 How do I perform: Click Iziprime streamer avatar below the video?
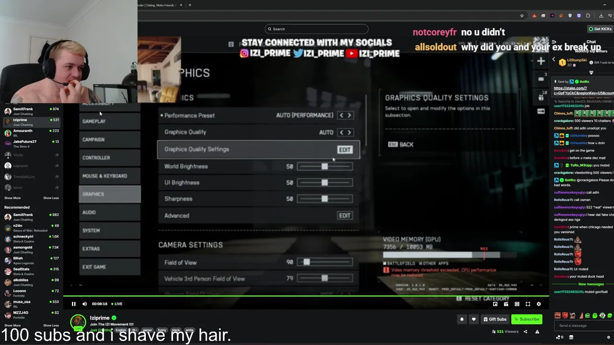point(78,322)
